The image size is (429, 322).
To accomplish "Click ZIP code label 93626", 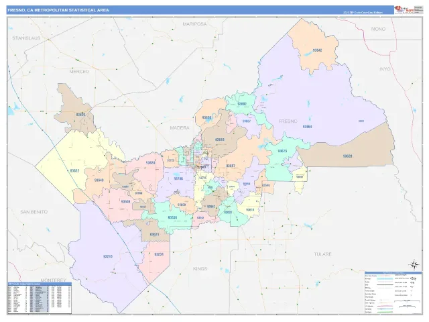I will coord(207,118).
